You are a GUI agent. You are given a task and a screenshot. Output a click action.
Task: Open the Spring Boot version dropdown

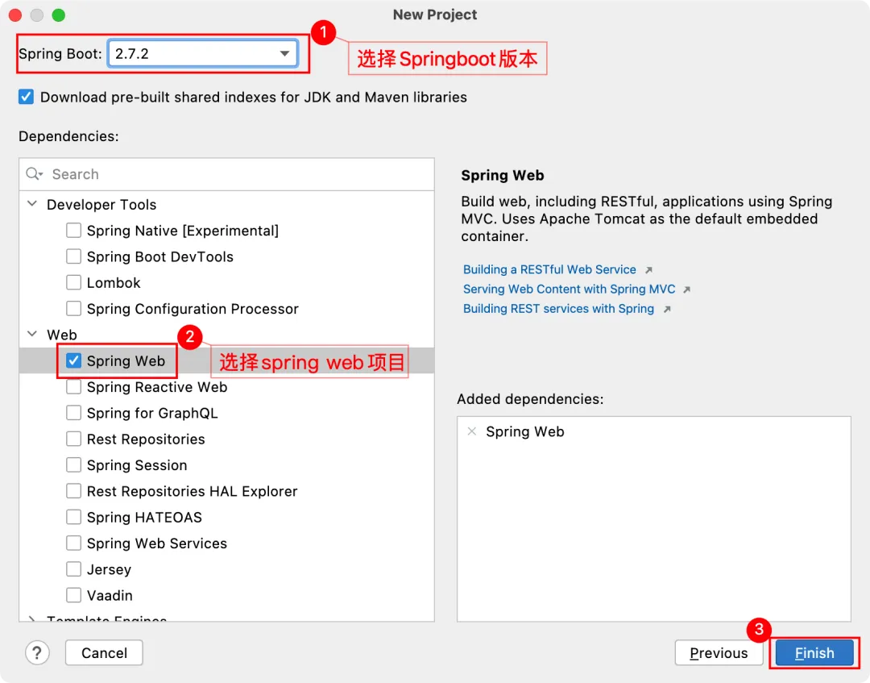click(x=202, y=54)
